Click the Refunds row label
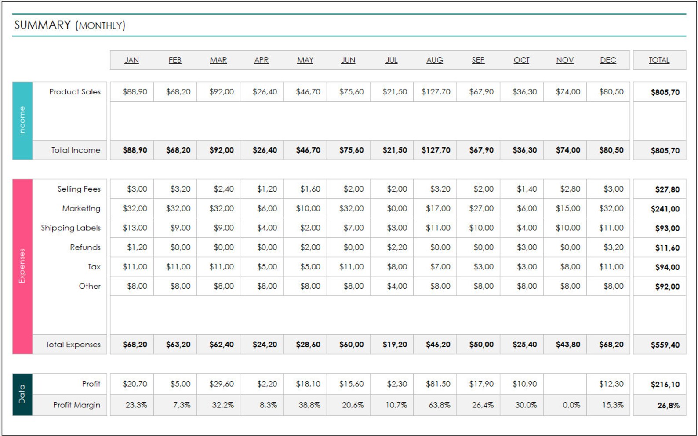 (x=85, y=247)
